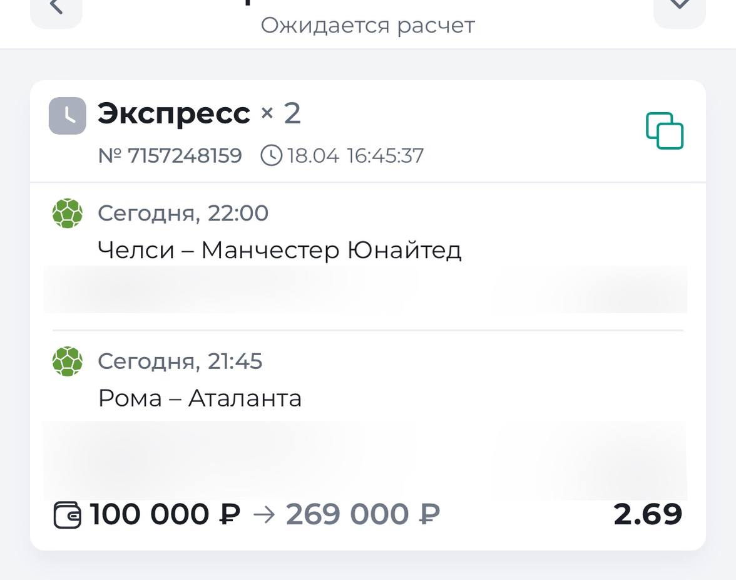Click the football icon beside Челси match

click(68, 214)
